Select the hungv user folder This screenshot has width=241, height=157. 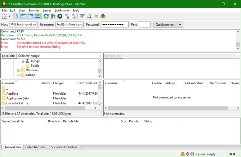click(35, 61)
